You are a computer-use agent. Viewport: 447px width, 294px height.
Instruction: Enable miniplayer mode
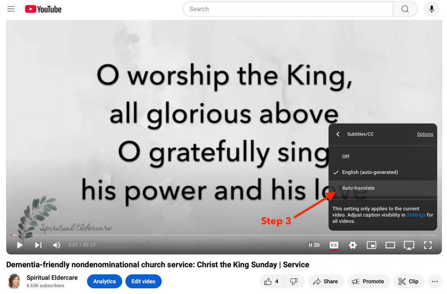[x=371, y=245]
